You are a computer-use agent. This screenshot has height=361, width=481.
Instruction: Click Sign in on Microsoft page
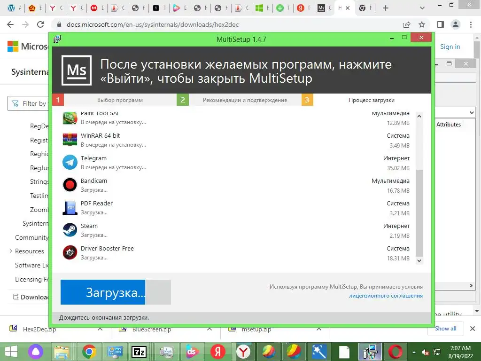pyautogui.click(x=450, y=47)
